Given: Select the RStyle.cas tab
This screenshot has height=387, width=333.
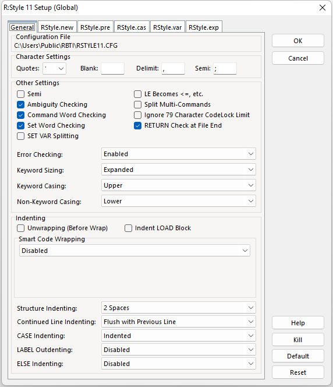Looking at the screenshot, I should 132,27.
